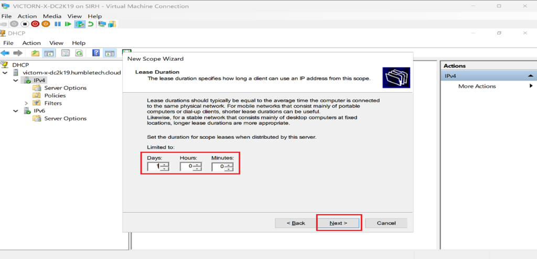Click inside the Days input field
The image size is (537, 259).
(154, 166)
